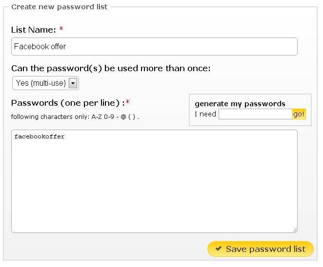Image resolution: width=323 pixels, height=267 pixels.
Task: Click the "used more than once" question label
Action: point(111,68)
